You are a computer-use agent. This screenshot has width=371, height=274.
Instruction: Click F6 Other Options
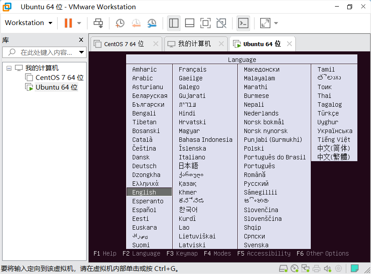coord(323,253)
